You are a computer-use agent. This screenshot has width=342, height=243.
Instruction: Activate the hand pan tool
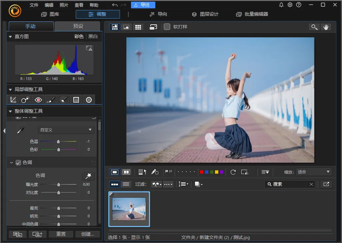click(x=326, y=27)
